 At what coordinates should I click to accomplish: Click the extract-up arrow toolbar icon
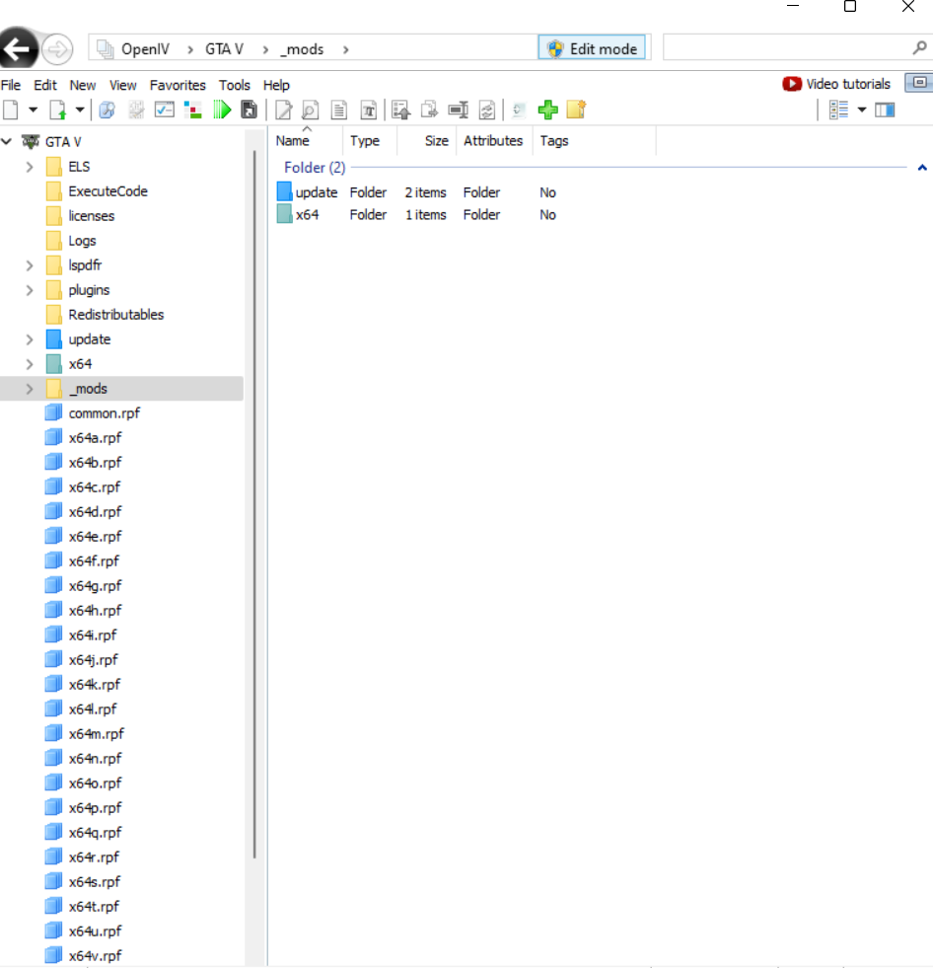point(401,110)
